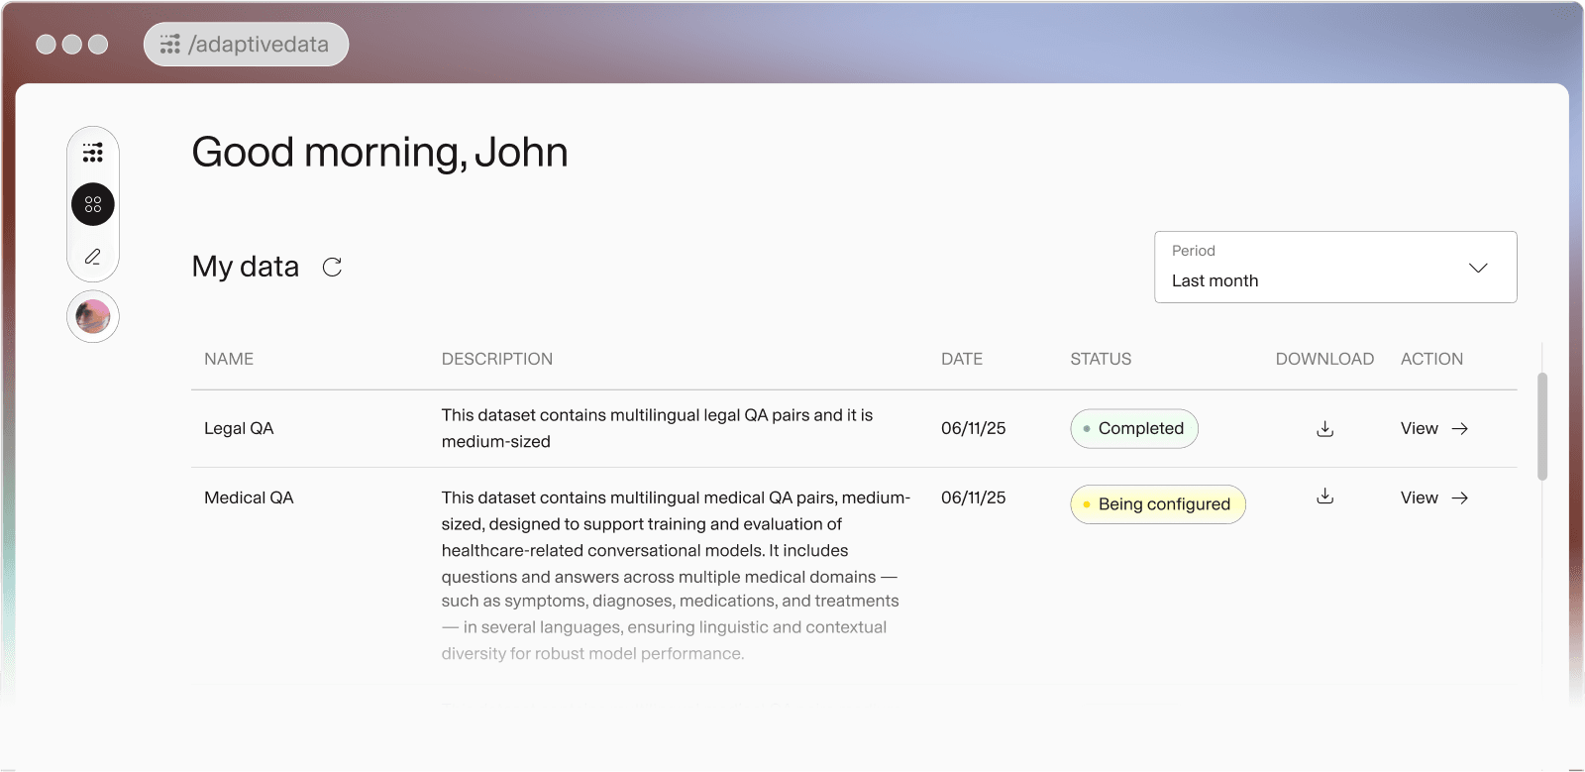The height and width of the screenshot is (772, 1585).
Task: Click the STATUS column header
Action: (x=1100, y=359)
